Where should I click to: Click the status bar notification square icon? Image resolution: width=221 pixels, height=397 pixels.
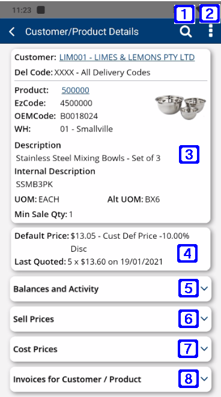tap(41, 10)
